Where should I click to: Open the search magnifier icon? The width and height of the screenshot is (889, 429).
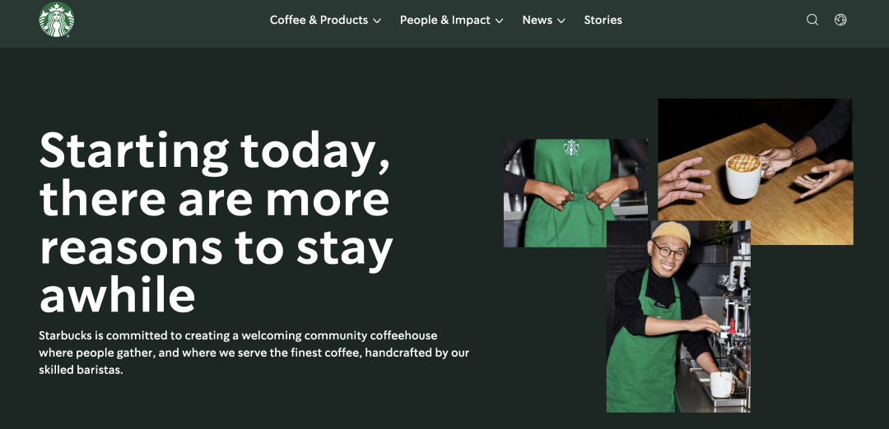(812, 20)
